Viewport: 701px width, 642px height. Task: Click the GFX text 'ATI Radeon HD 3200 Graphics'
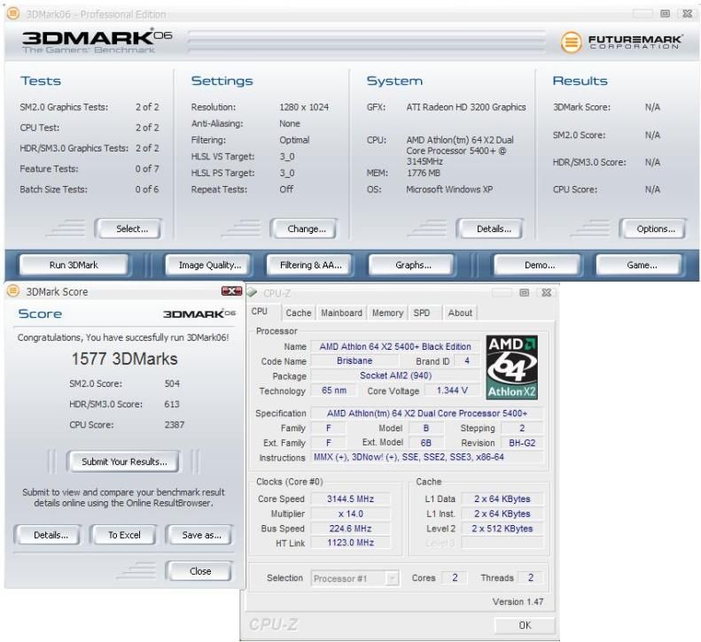[466, 107]
